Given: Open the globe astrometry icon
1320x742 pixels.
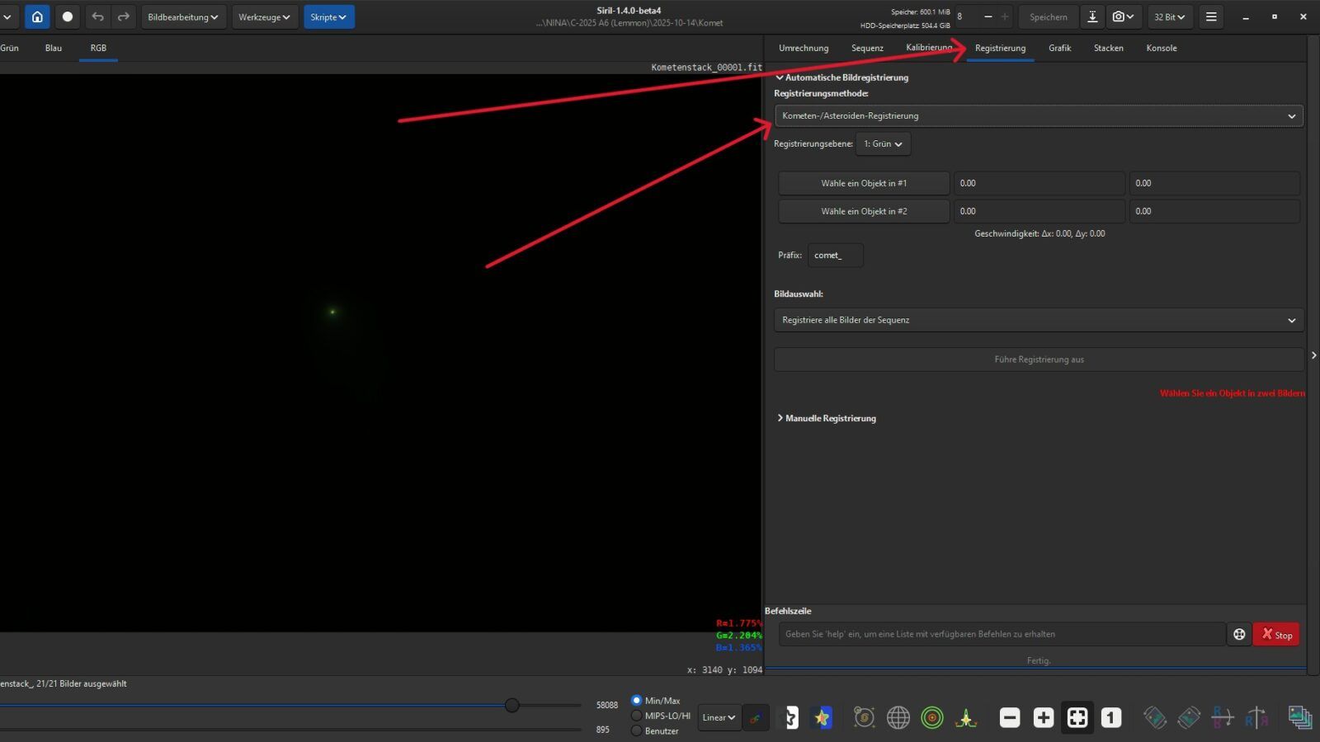Looking at the screenshot, I should (898, 718).
